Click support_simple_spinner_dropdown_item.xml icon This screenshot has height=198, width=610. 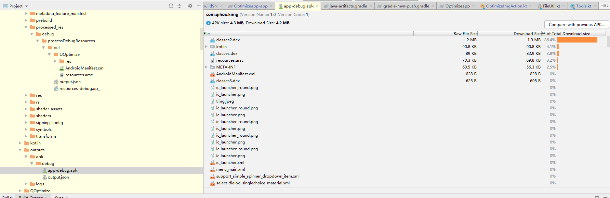click(213, 176)
